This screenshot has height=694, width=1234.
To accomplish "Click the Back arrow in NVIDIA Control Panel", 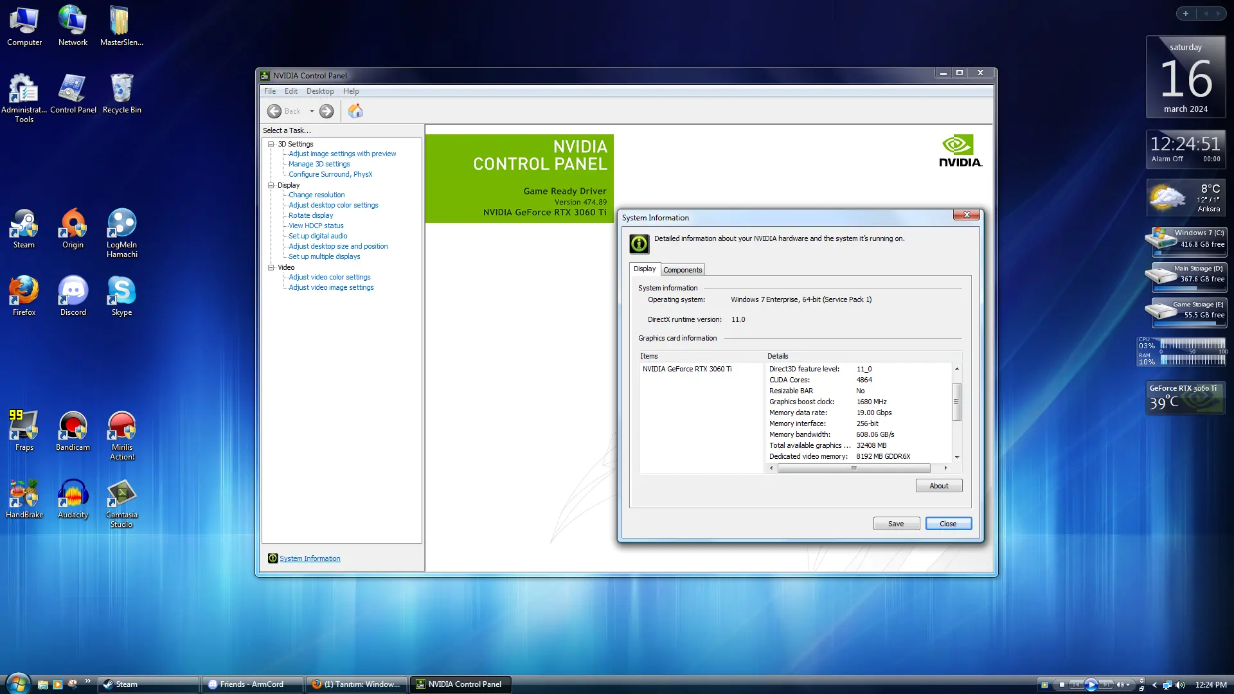I will (x=274, y=111).
